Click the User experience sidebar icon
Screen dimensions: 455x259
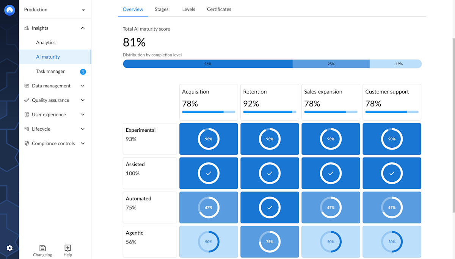(x=26, y=114)
